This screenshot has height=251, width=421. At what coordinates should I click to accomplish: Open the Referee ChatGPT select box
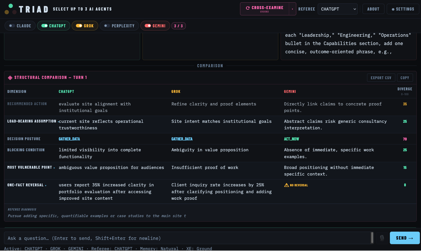(x=338, y=9)
